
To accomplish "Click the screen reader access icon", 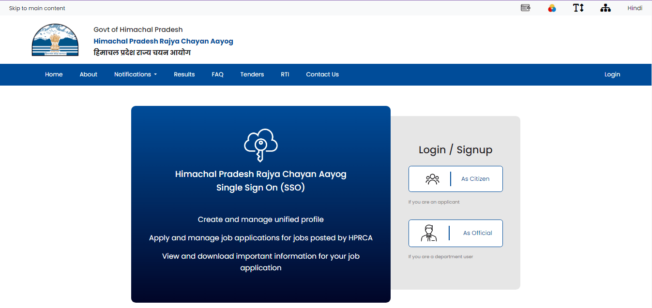I will point(525,8).
